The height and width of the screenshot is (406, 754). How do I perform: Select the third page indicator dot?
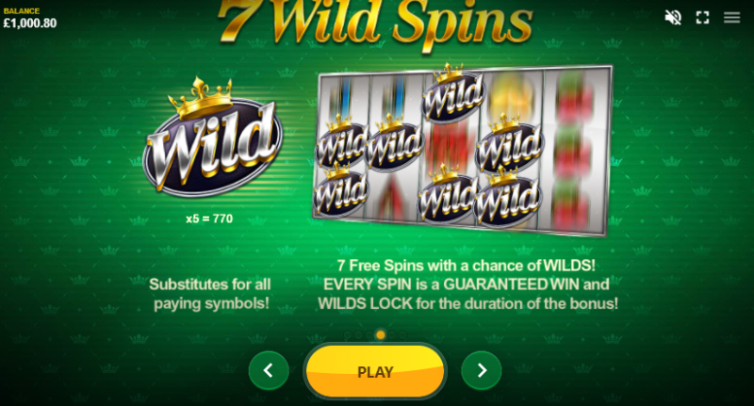coord(369,335)
